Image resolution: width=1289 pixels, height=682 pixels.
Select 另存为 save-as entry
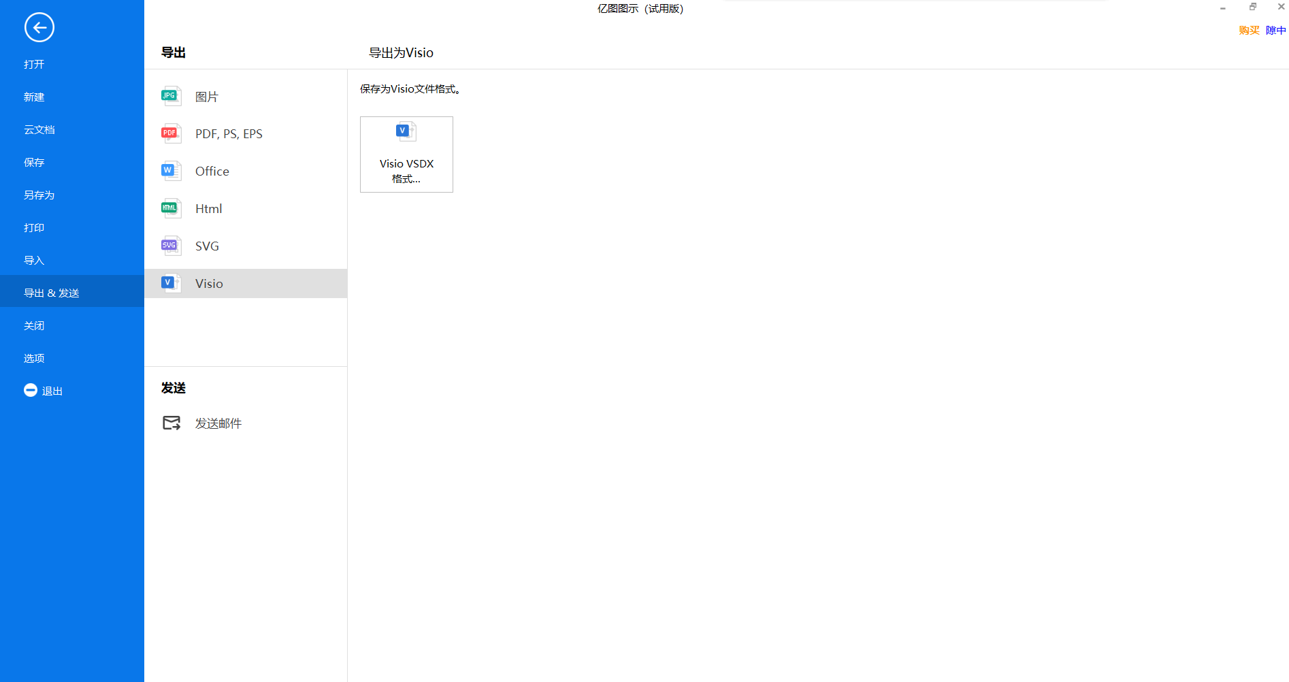pos(39,195)
